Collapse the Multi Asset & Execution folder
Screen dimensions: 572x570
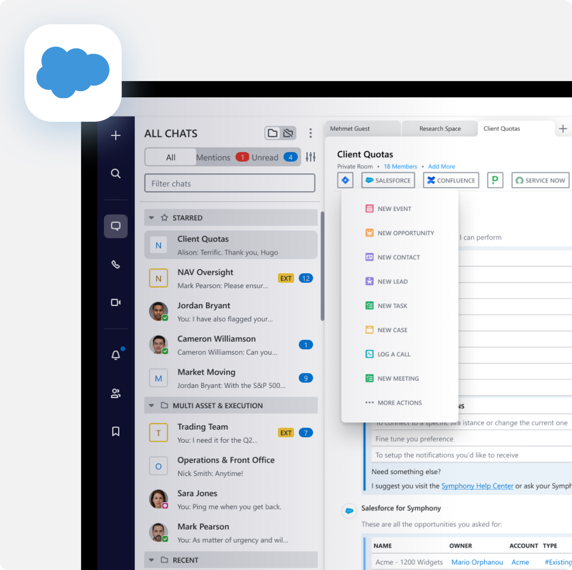[152, 406]
